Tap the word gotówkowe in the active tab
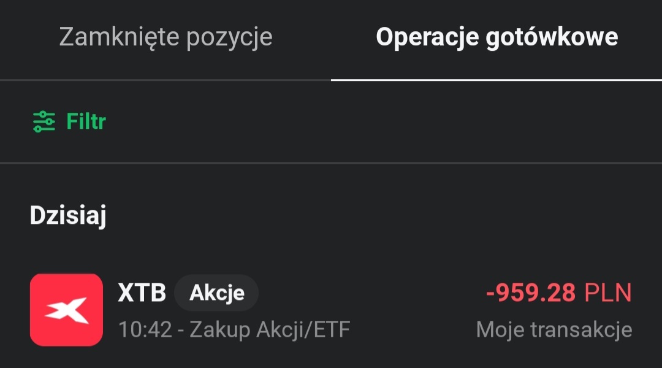The image size is (662, 368). pyautogui.click(x=552, y=37)
